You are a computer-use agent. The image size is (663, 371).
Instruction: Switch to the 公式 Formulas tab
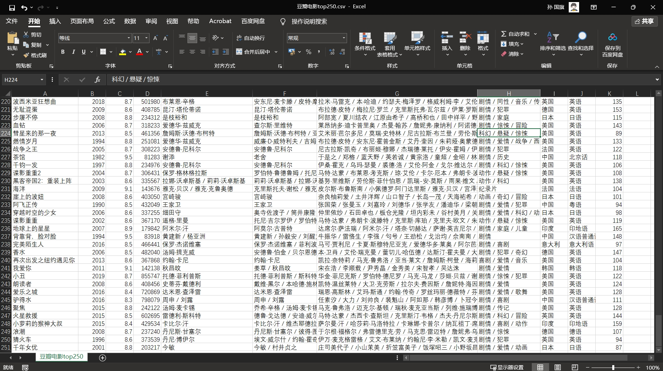click(109, 21)
